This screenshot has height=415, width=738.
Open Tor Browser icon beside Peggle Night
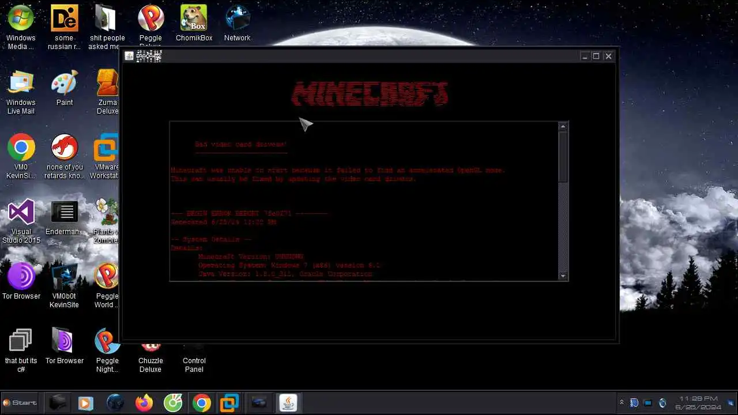[x=64, y=346]
